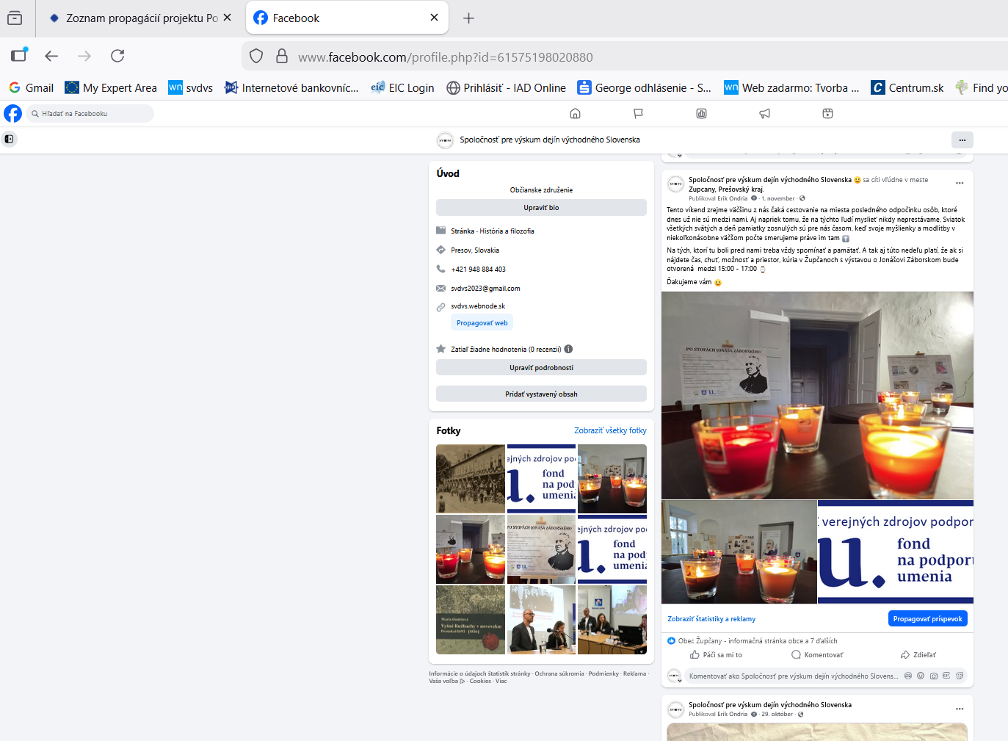
Task: Click the camera photo icon in comment box
Action: click(x=934, y=676)
